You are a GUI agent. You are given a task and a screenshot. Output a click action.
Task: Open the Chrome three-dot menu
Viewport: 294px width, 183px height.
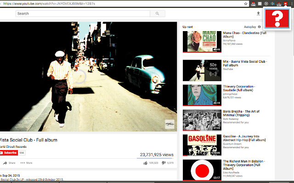pos(292,4)
